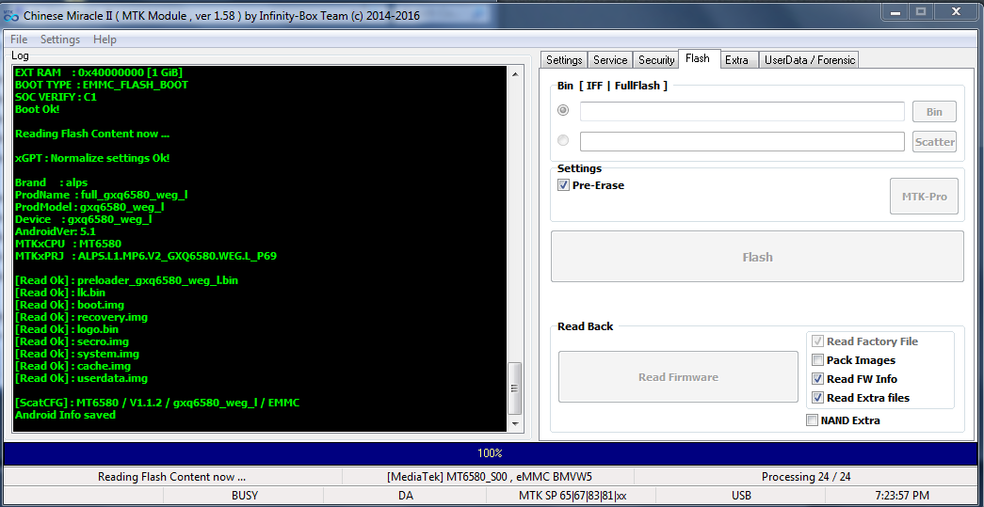Click the 'Boot Ok!' log line
Viewport: 984px width, 507px height.
37,109
